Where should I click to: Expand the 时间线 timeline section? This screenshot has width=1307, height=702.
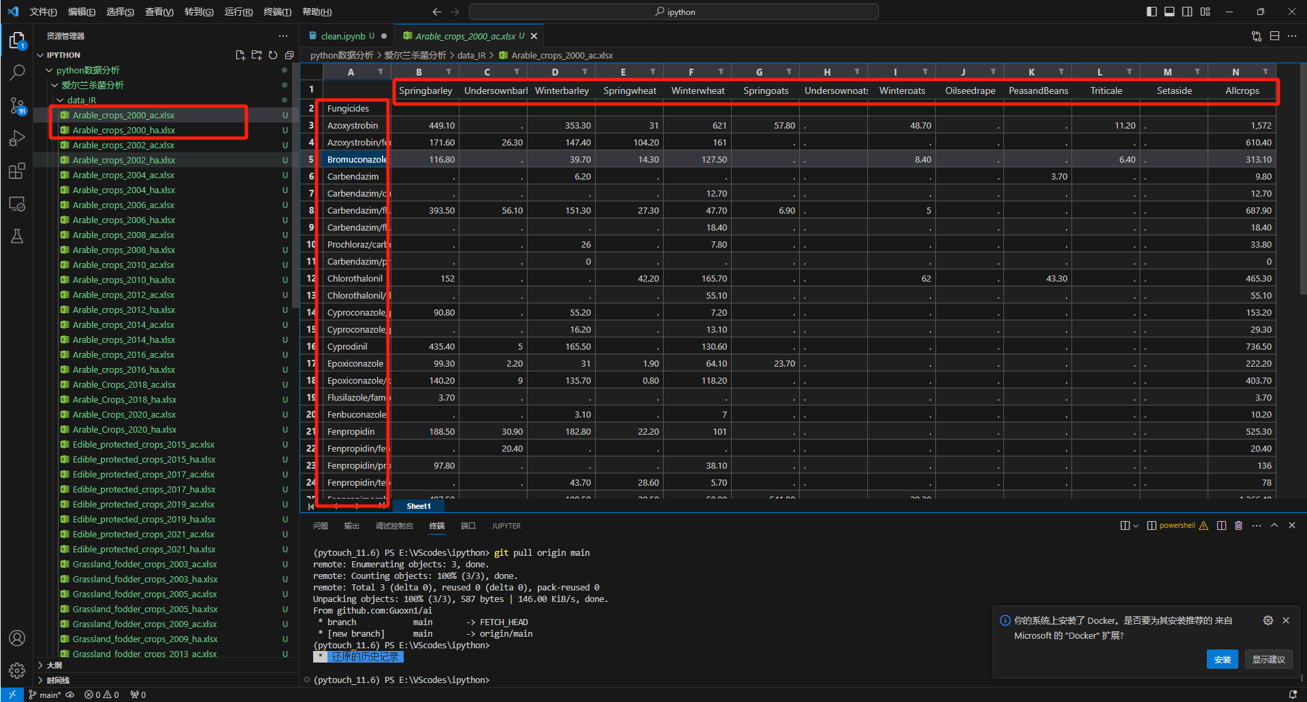point(40,680)
